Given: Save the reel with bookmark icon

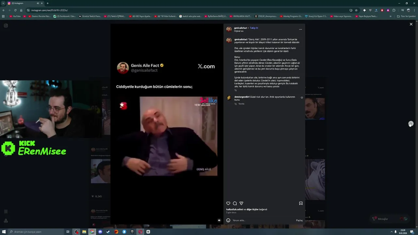Looking at the screenshot, I should coord(301,203).
